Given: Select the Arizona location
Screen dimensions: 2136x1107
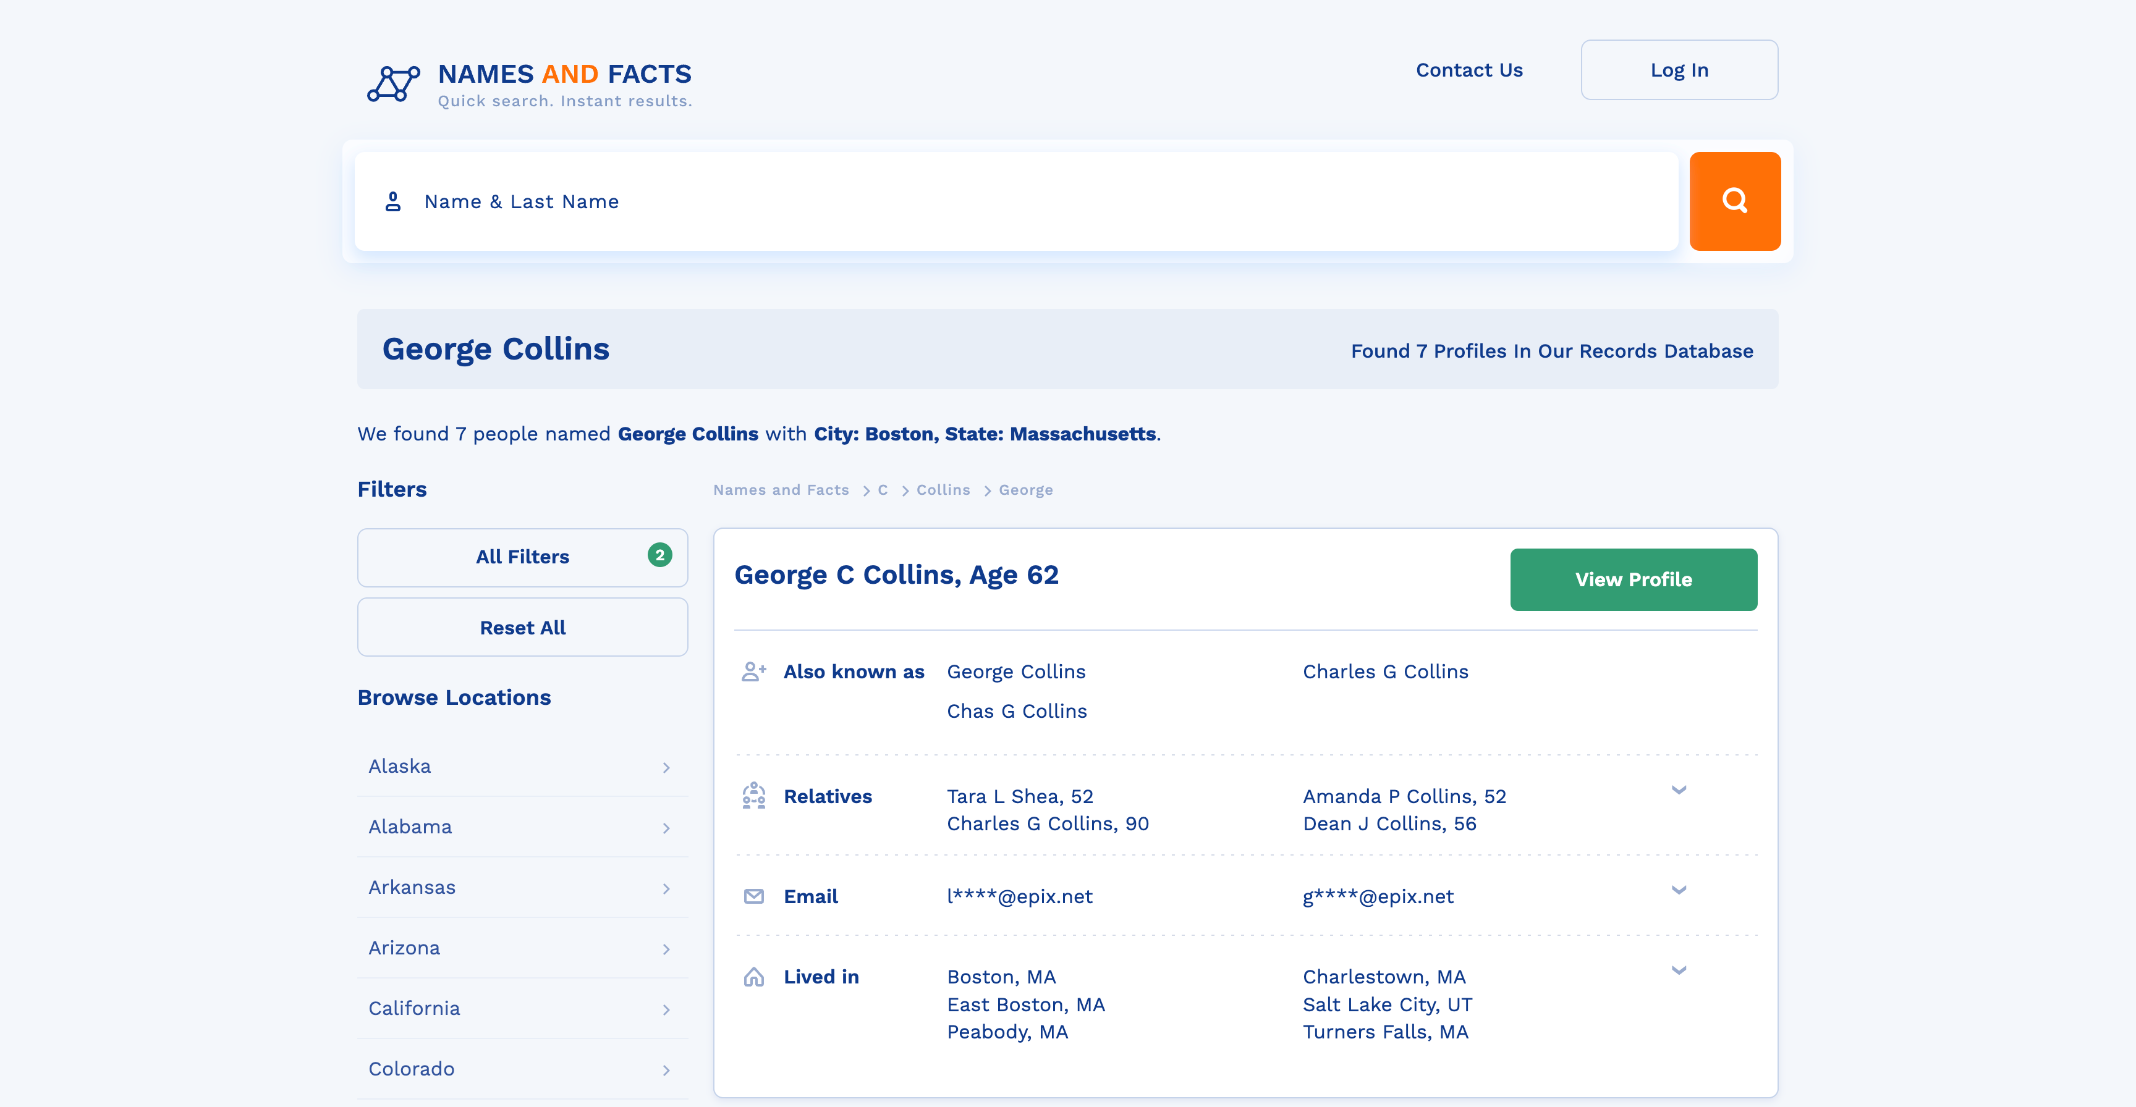Looking at the screenshot, I should 522,948.
